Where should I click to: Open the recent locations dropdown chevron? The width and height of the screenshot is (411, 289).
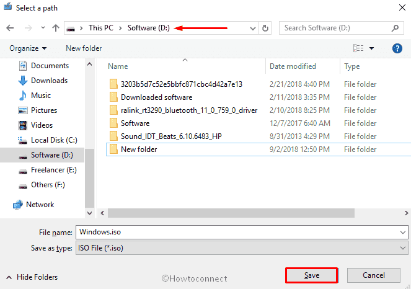[43, 27]
